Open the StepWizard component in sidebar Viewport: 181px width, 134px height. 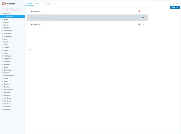8,70
